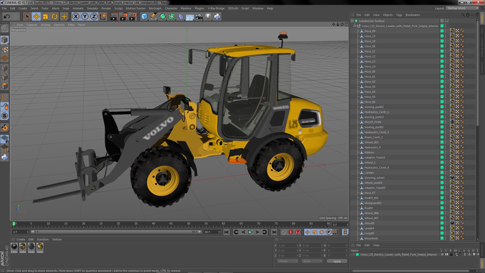This screenshot has width=485, height=273.
Task: Go to start of animation
Action: (227, 232)
